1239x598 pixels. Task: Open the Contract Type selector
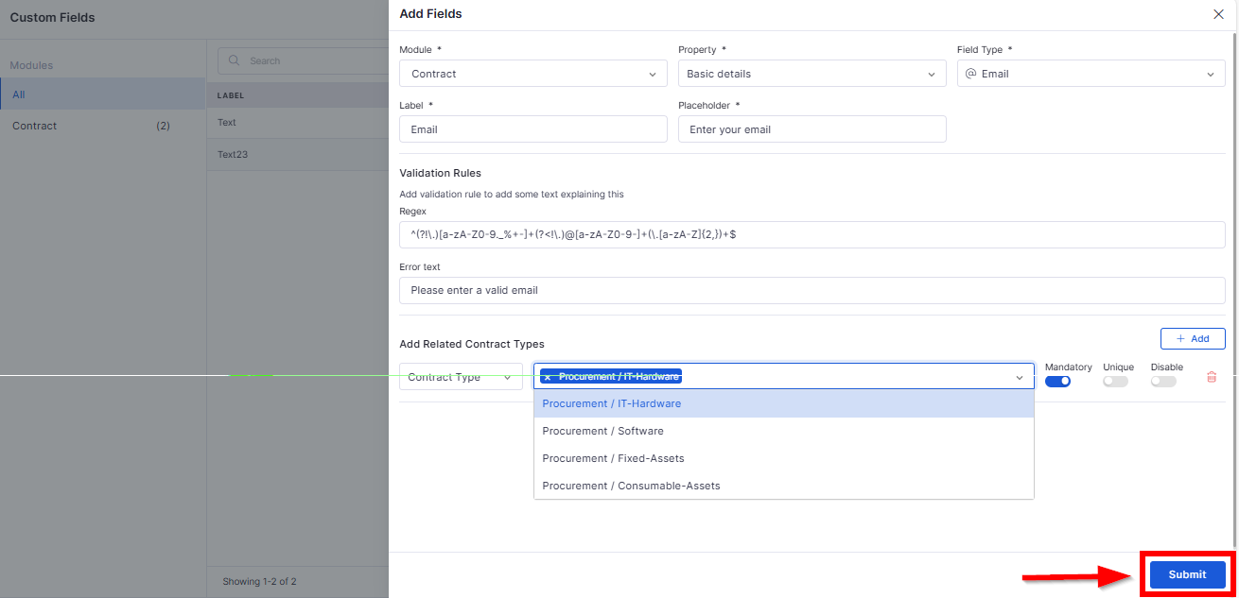(x=462, y=377)
